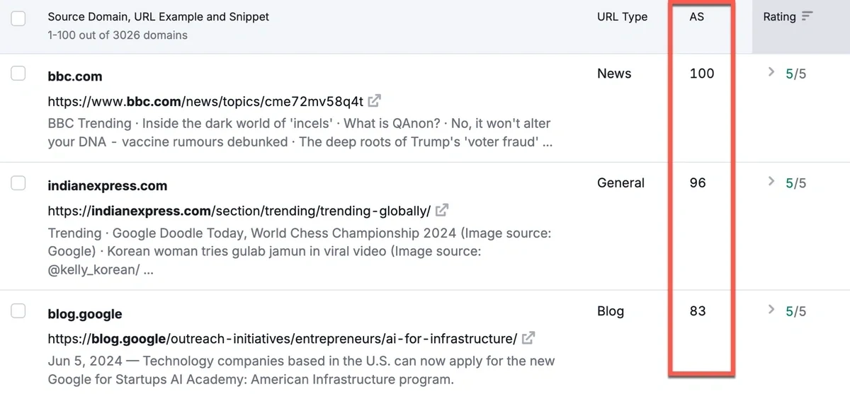
Task: Open blog.google URL external link icon
Action: tap(528, 337)
